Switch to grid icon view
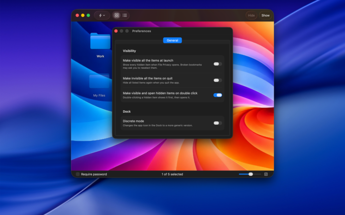345x215 pixels. (x=116, y=15)
